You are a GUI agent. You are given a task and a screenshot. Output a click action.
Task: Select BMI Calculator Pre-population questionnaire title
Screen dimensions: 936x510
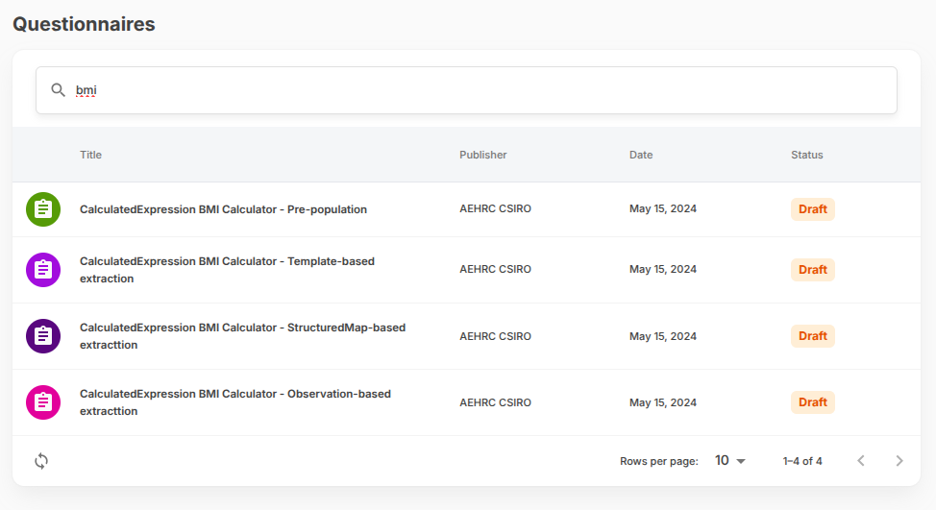(223, 209)
